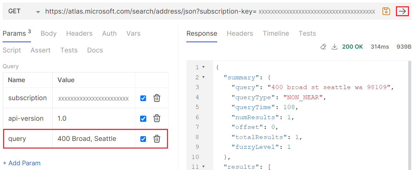
Task: Uncheck the subscription param checkbox
Action: pyautogui.click(x=143, y=98)
